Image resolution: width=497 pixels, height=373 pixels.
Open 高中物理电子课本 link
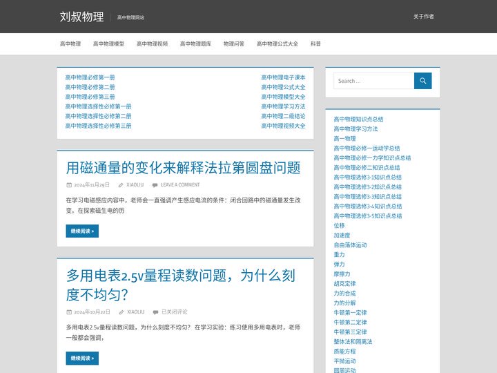tap(284, 77)
